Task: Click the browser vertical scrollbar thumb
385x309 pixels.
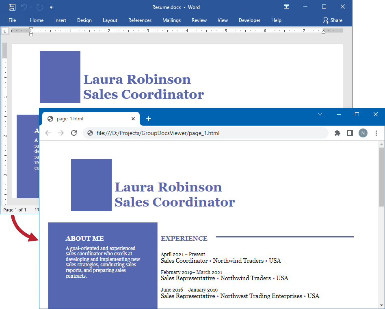Action: 381,177
